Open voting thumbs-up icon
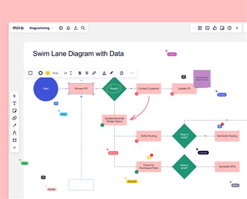Viewport: 247px width, 199px height. 215,28
